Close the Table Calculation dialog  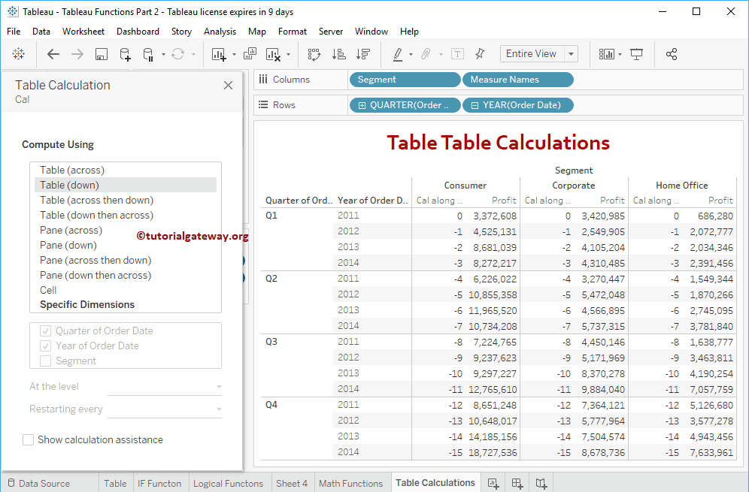[229, 86]
